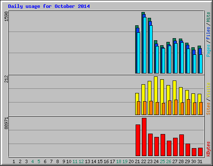Click the 212 axis label
Screen dimensions: 213x166
tap(6, 79)
